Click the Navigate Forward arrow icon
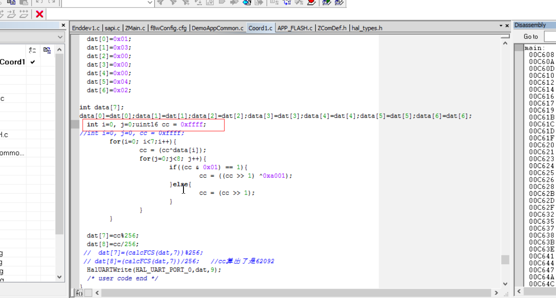Screen dimensions: 556x298 coord(259,2)
